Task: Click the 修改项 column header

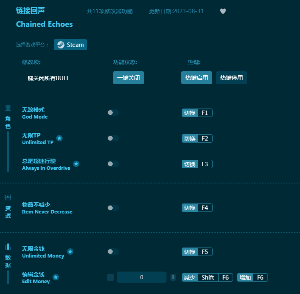Action: [x=31, y=62]
